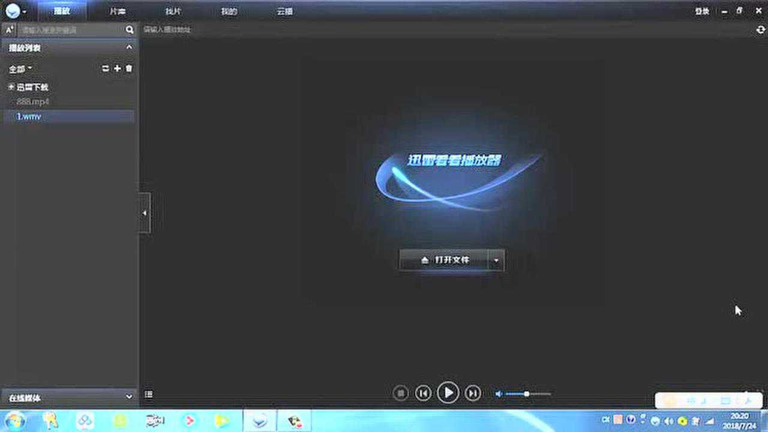Collapse the 播放列表 panel
768x432 pixels.
[x=129, y=47]
